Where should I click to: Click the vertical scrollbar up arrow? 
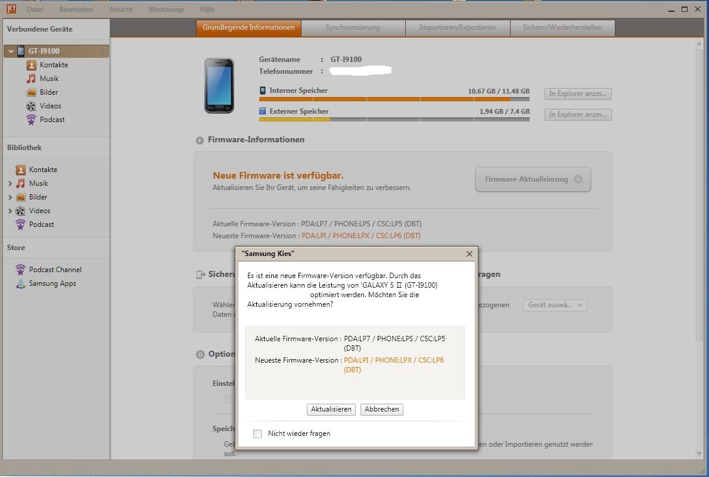pos(699,43)
